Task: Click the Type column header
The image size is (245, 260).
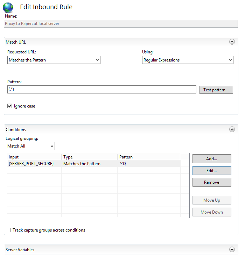Action: [x=89, y=157]
